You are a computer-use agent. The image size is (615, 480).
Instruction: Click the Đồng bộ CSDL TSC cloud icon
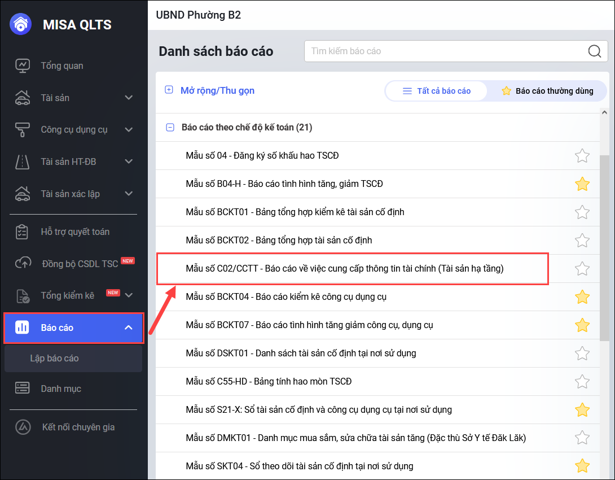[x=23, y=263]
